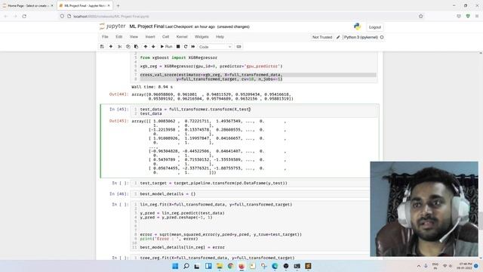
Task: Click the Out[45] output prompt area
Action: tap(118, 121)
